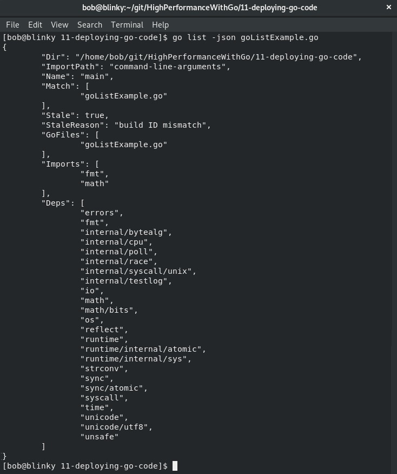Click the "math/bits" dependency entry
Screen dimensions: 397x474
109,310
